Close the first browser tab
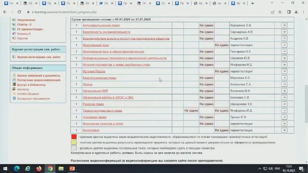Screen dimensions: 308x173 click(x=17, y=3)
